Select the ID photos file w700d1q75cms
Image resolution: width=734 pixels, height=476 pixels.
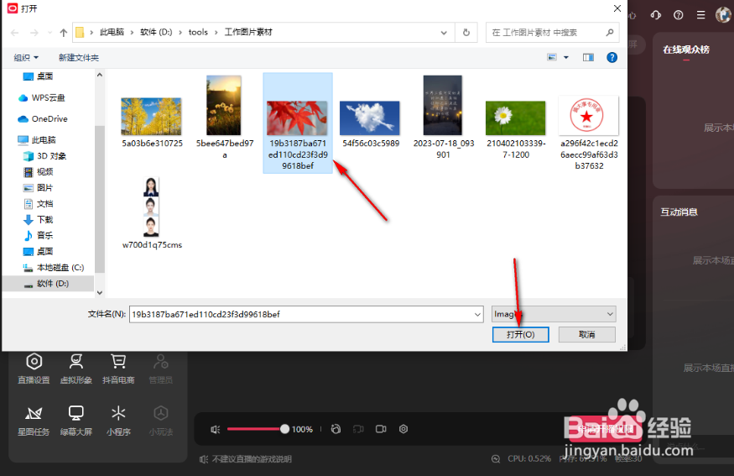click(x=152, y=213)
